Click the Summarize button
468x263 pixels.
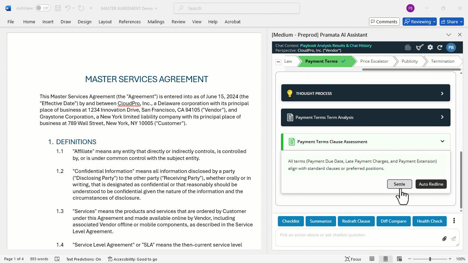pyautogui.click(x=321, y=221)
